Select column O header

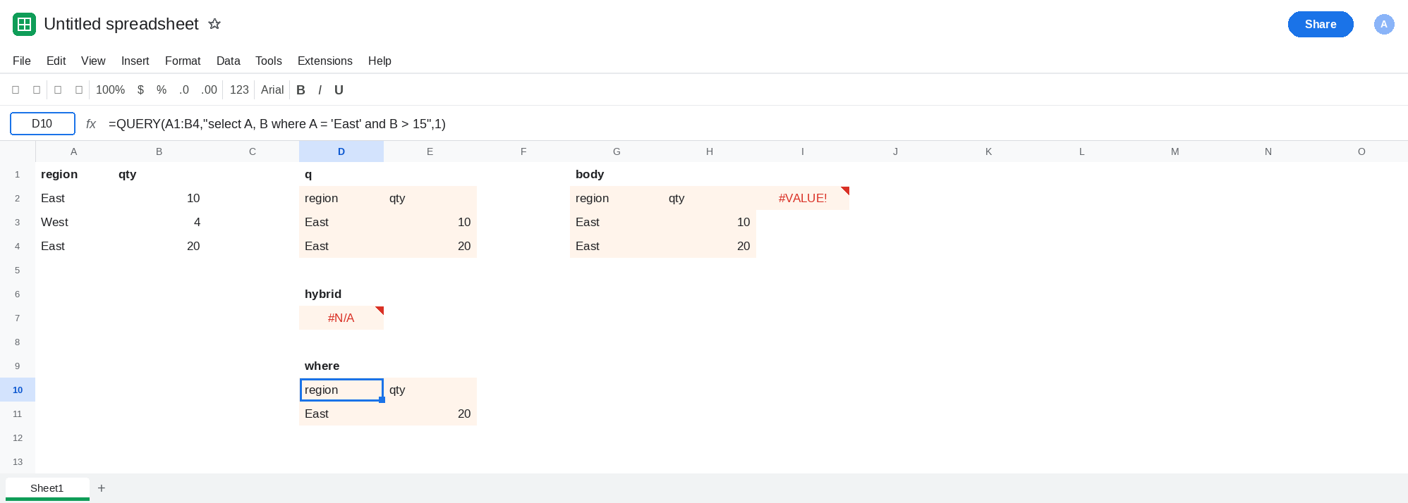click(1361, 151)
